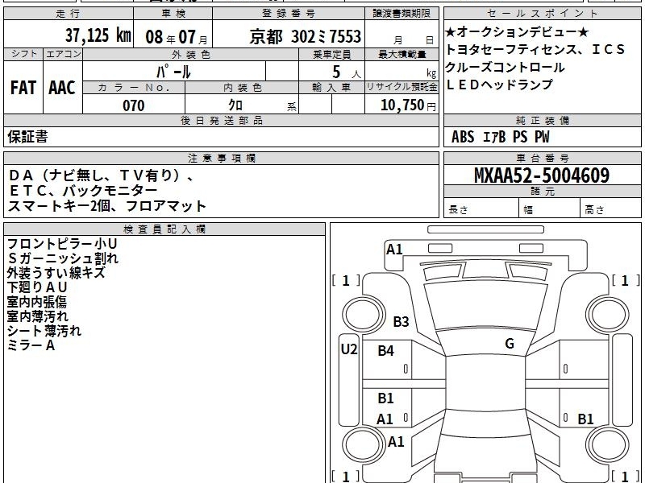Click the 後日発送部品 header

221,120
